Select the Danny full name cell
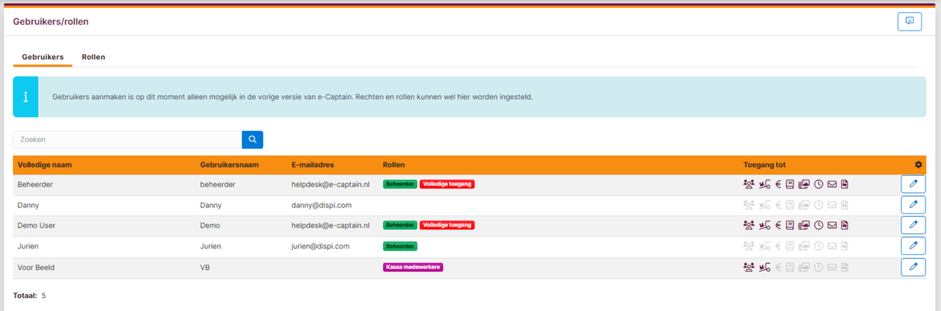Viewport: 941px width, 311px height. [x=28, y=205]
